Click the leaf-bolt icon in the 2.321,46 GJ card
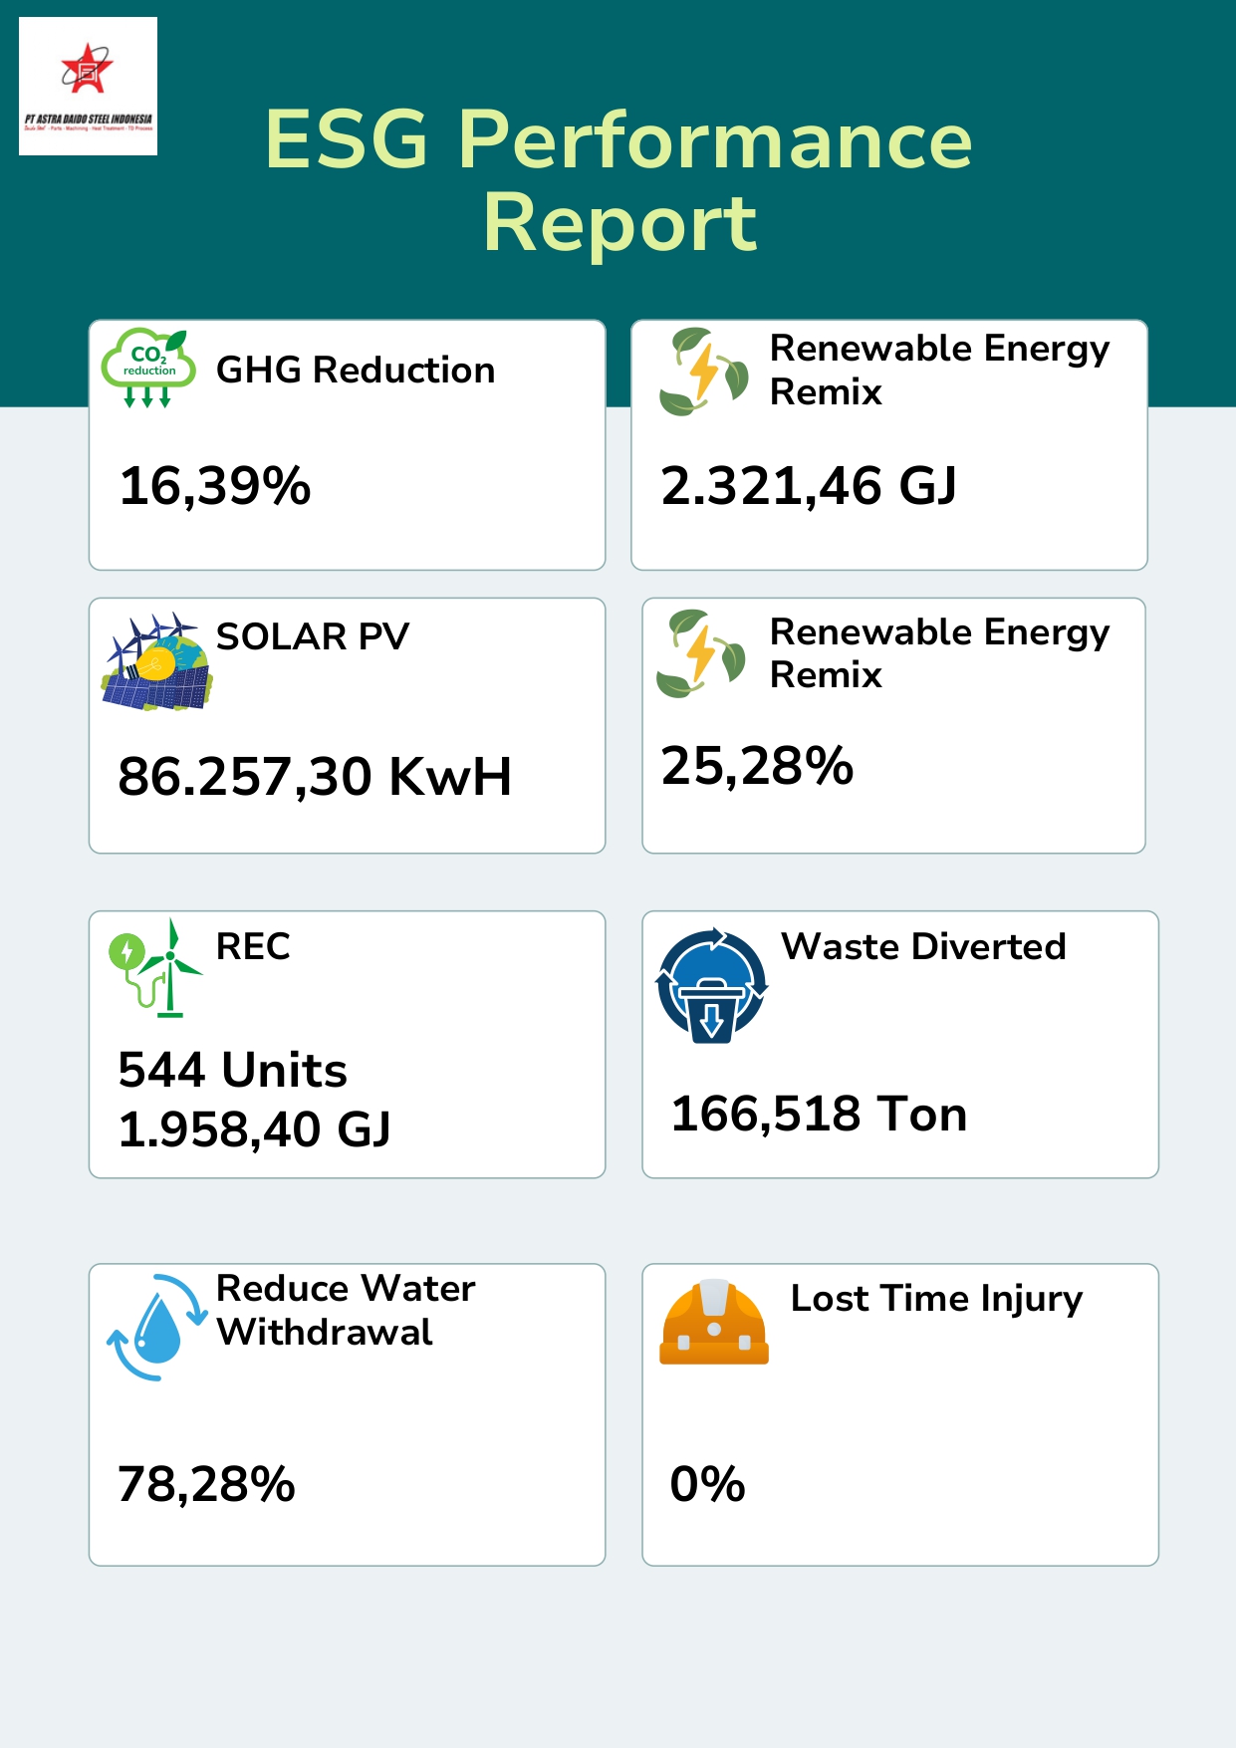 tap(703, 372)
